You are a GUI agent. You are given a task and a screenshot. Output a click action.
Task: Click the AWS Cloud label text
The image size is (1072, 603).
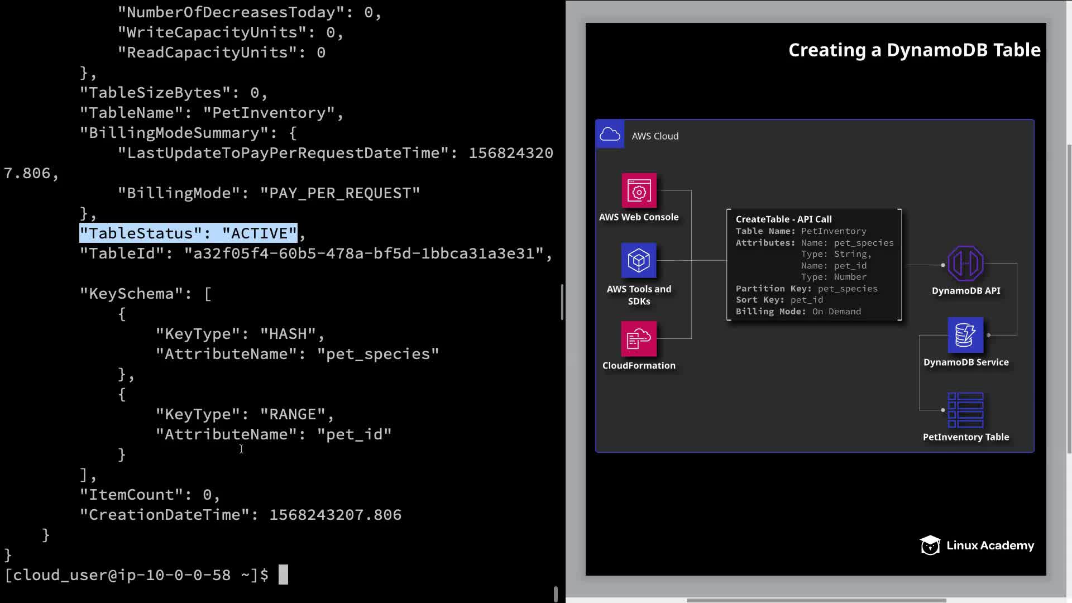(655, 136)
